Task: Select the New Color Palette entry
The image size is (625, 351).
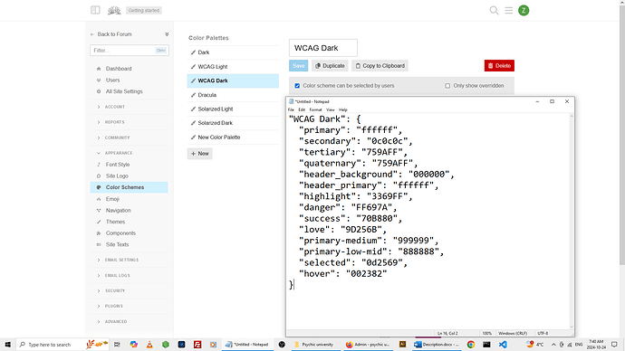Action: tap(233, 138)
